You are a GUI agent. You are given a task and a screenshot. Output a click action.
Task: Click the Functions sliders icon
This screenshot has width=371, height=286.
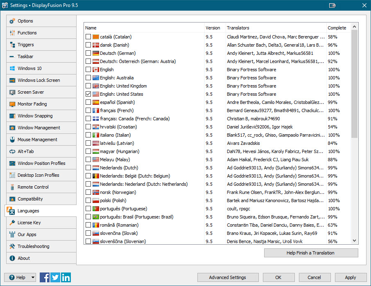[12, 33]
